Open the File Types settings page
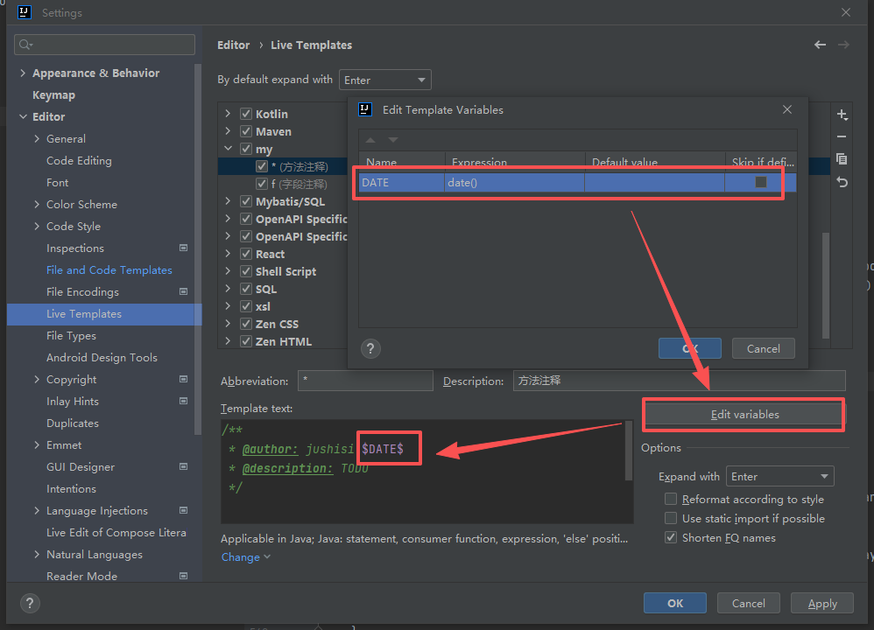 pyautogui.click(x=71, y=336)
